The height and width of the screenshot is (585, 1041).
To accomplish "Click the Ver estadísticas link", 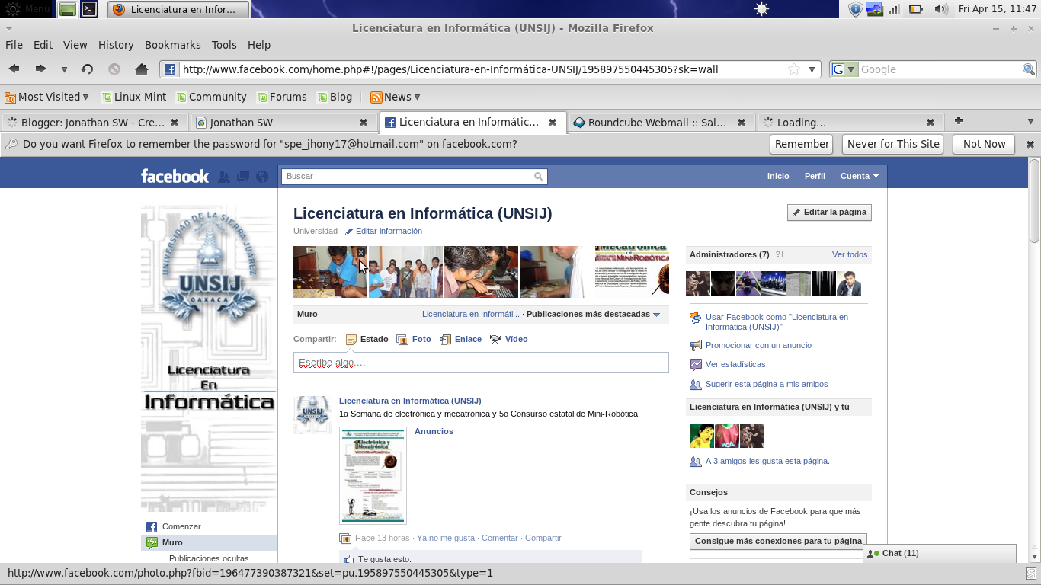I will coord(735,364).
